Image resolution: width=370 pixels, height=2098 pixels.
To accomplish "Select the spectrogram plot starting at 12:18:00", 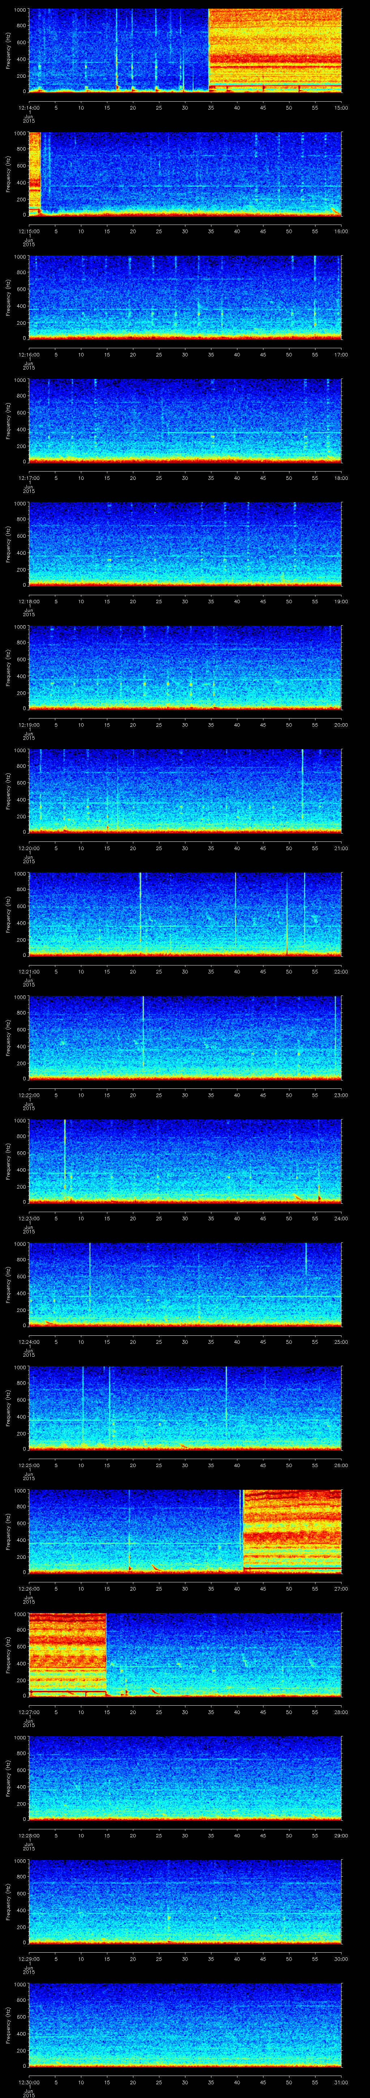I will [185, 544].
